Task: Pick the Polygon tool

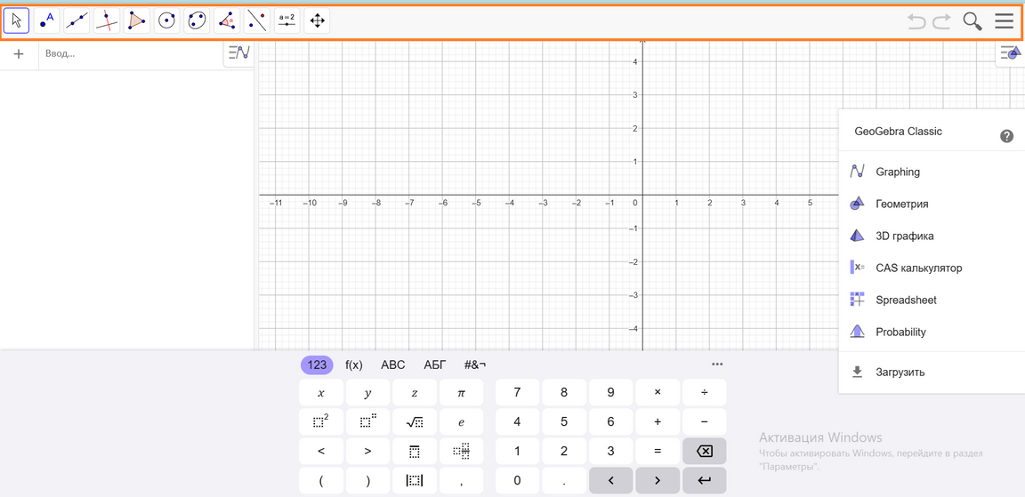Action: tap(137, 20)
